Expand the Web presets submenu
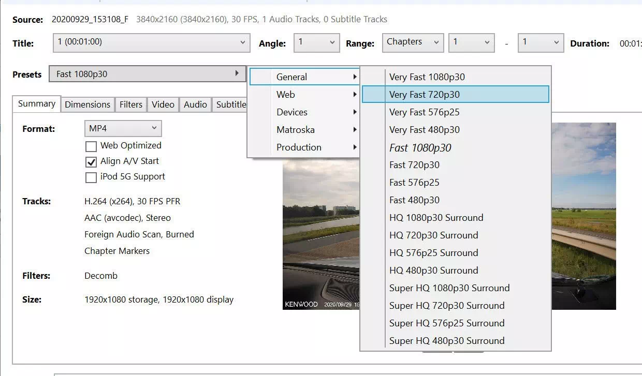Screen dimensions: 642x376 tap(305, 95)
